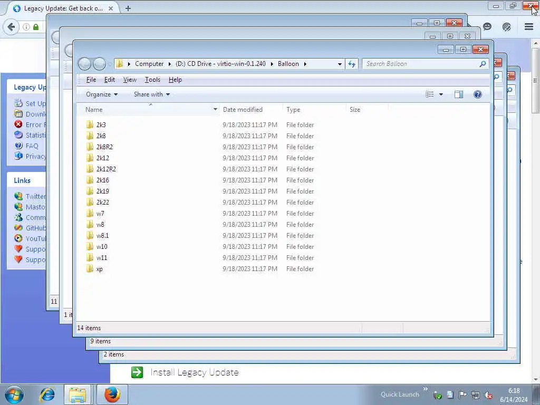Launch Internet Explorer from taskbar
540x405 pixels.
pyautogui.click(x=47, y=394)
